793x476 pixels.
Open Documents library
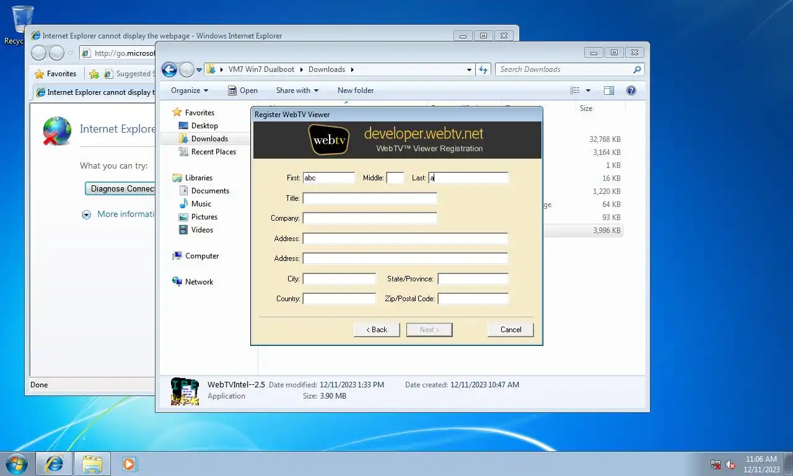pyautogui.click(x=210, y=191)
